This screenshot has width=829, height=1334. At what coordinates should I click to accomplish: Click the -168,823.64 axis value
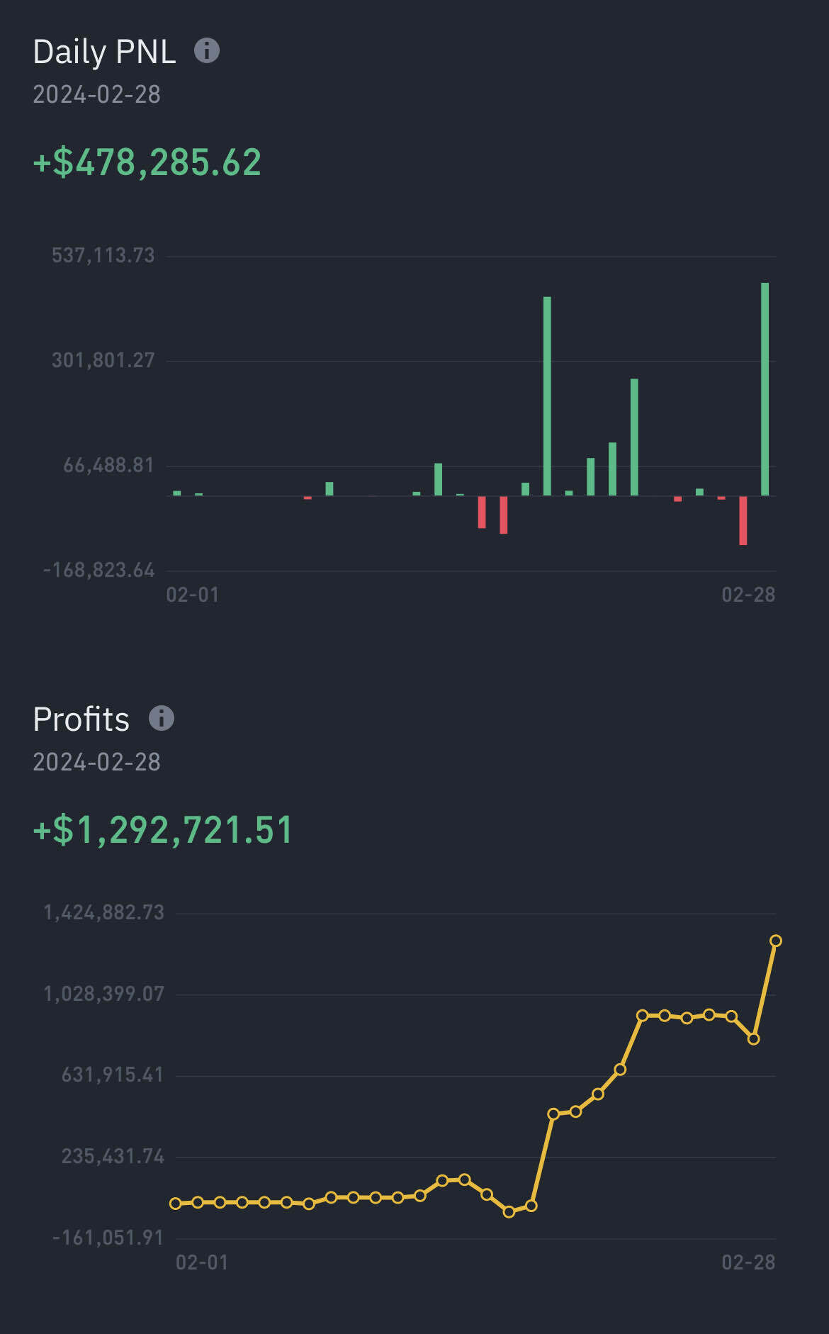click(x=99, y=570)
